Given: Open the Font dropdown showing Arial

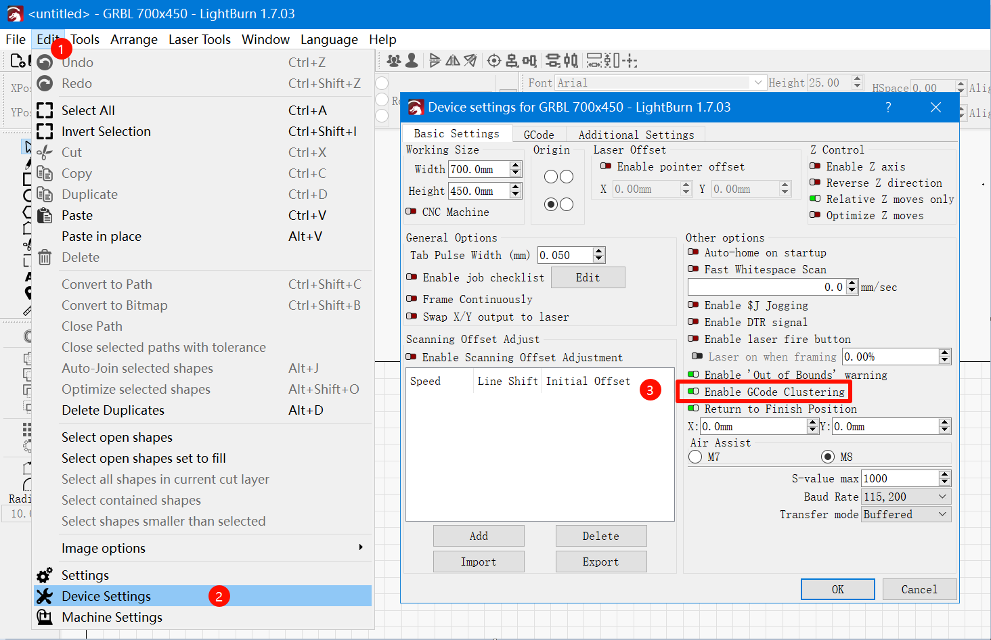Looking at the screenshot, I should [661, 83].
